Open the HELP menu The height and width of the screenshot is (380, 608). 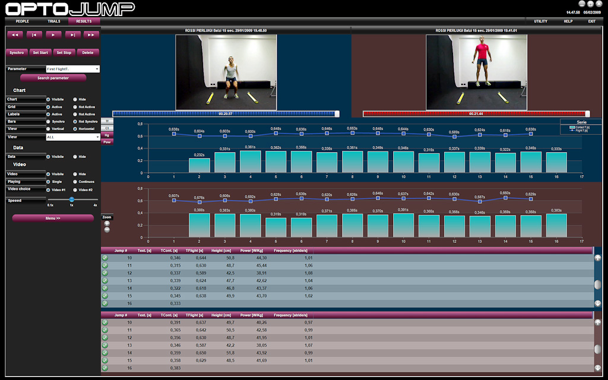coord(568,21)
